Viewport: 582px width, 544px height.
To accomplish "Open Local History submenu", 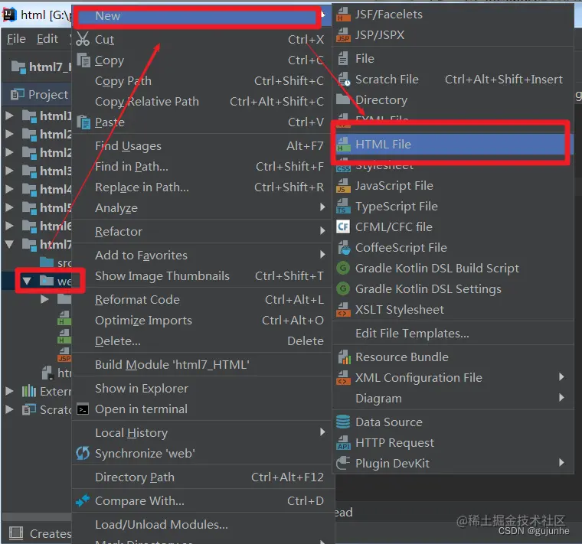I will [x=201, y=433].
